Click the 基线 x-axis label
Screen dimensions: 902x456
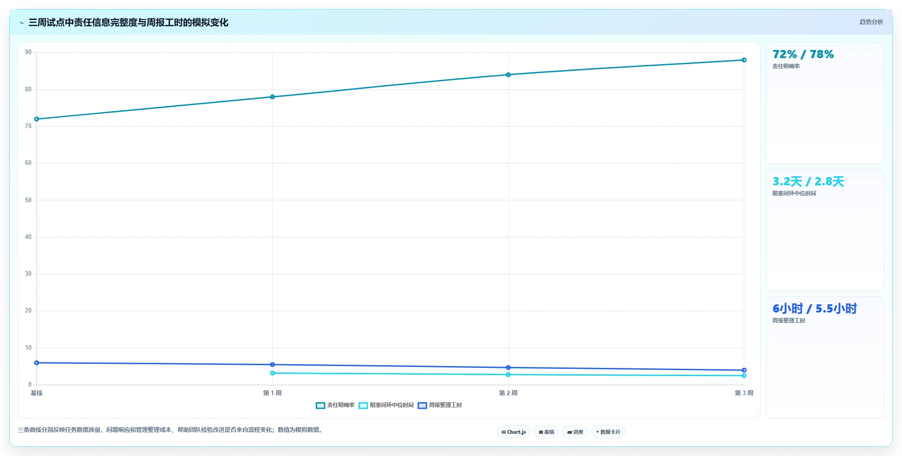(36, 393)
